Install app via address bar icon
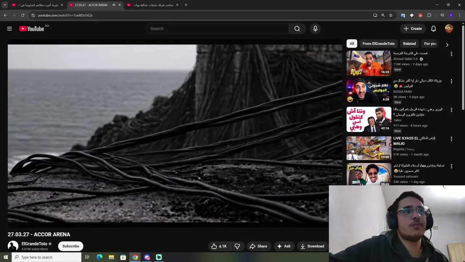Screen dimensions: 465x262 [x=375, y=15]
